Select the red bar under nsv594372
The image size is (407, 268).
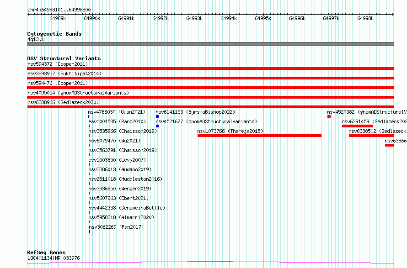[210, 68]
